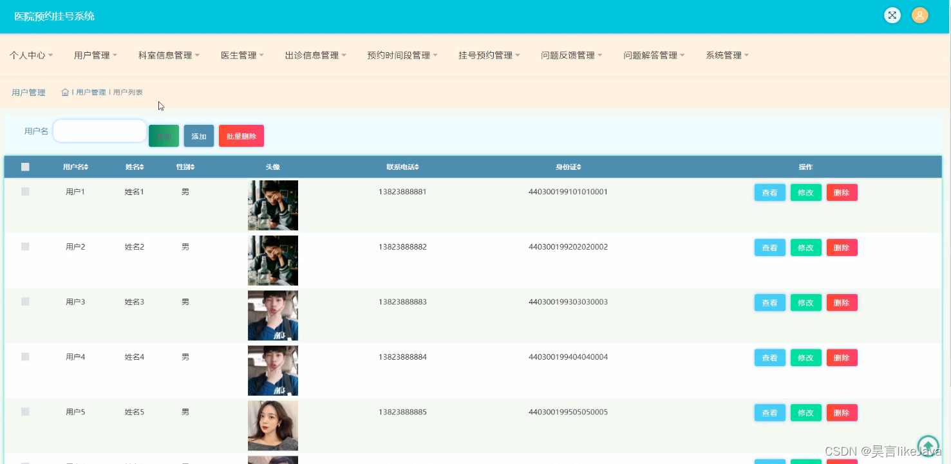Open the user avatar menu
Image resolution: width=951 pixels, height=464 pixels.
point(920,15)
